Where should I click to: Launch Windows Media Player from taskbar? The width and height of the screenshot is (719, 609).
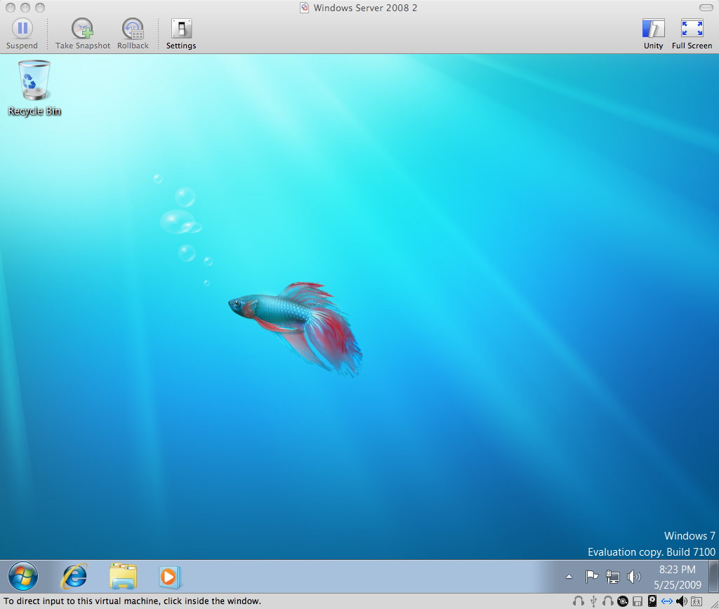click(x=170, y=577)
